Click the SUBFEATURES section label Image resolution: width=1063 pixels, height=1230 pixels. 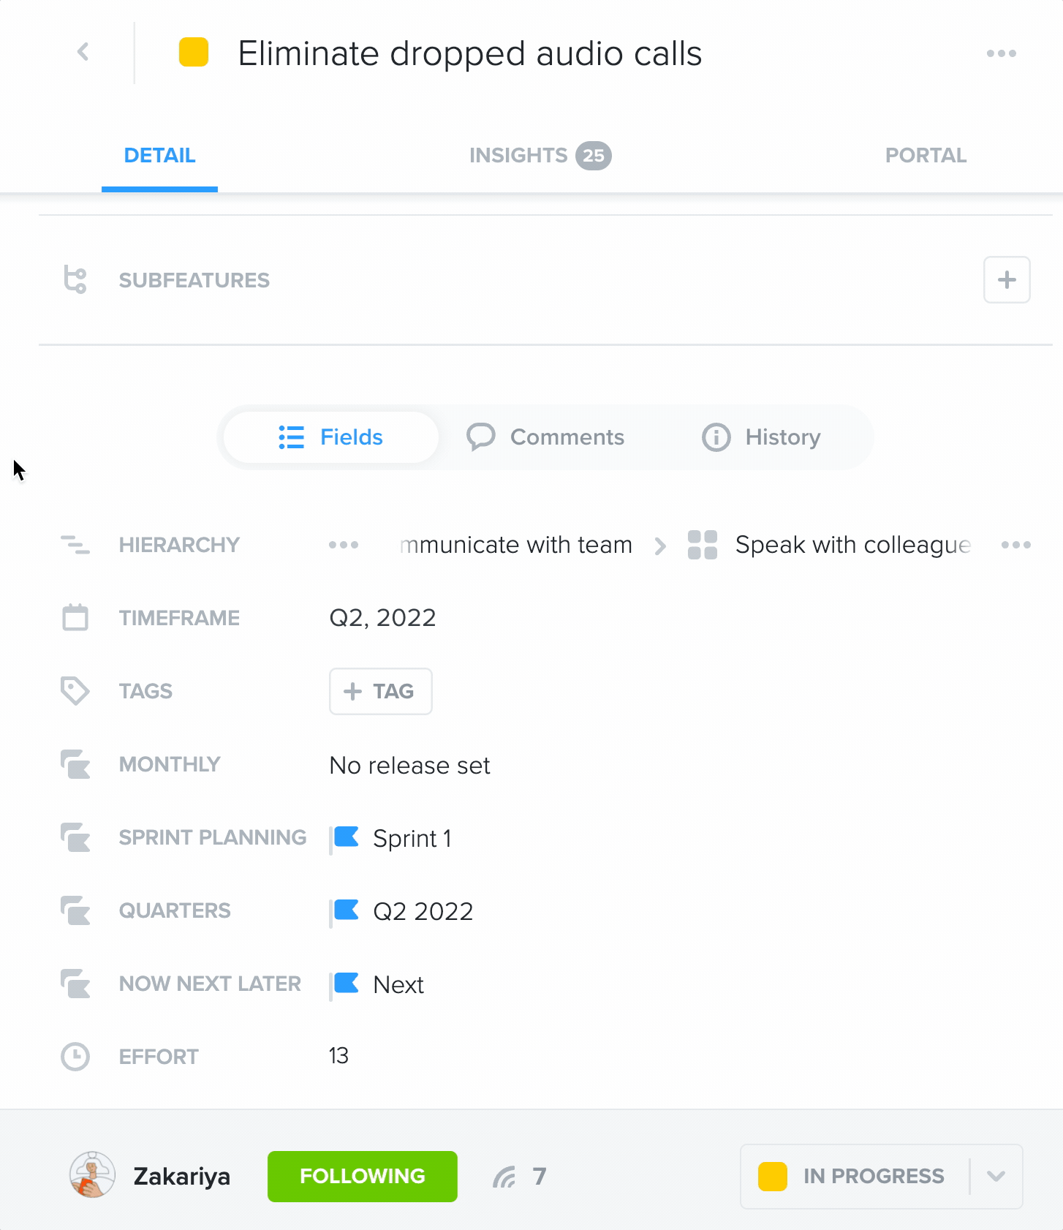[x=194, y=280]
